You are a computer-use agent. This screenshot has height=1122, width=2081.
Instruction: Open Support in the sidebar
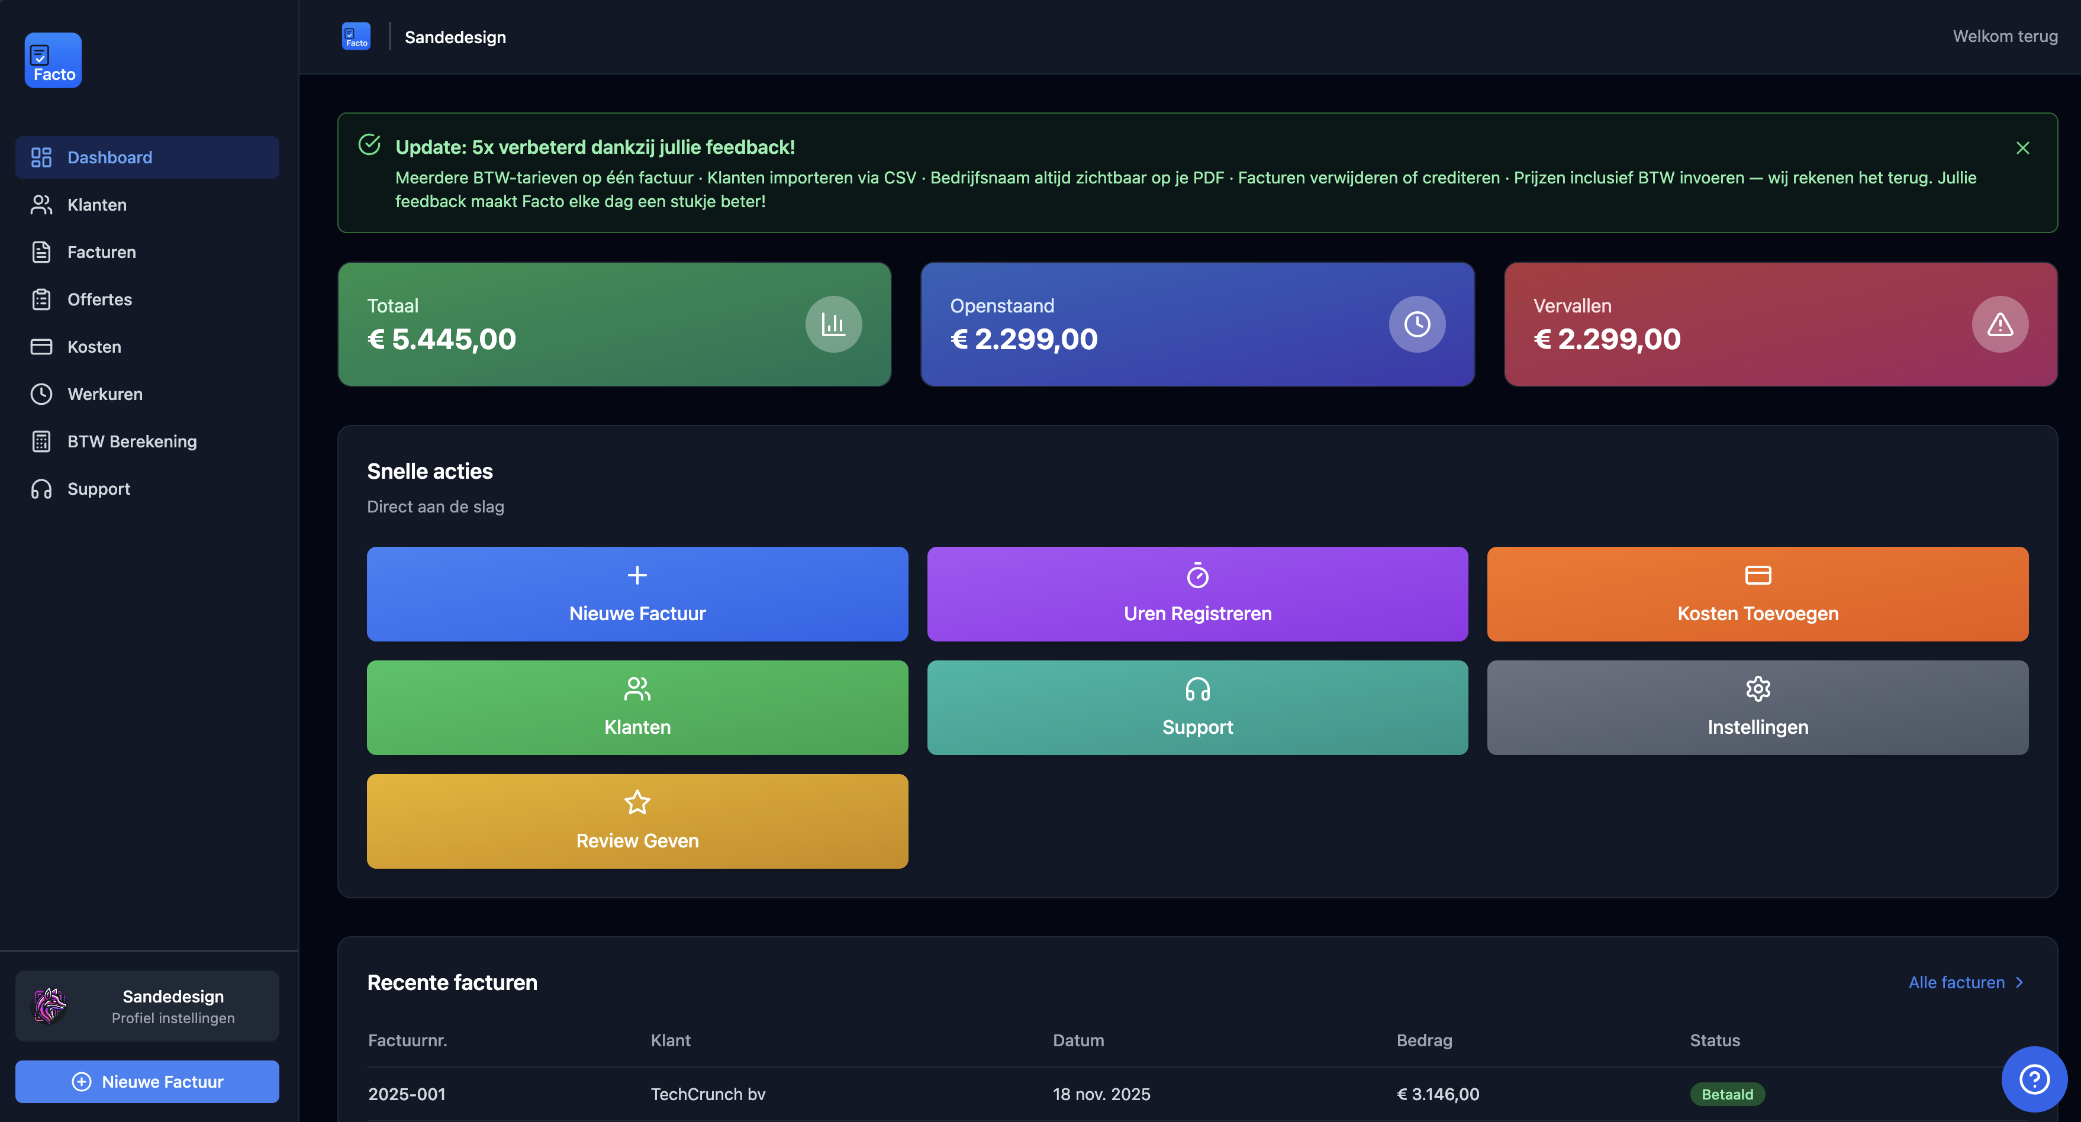click(147, 489)
